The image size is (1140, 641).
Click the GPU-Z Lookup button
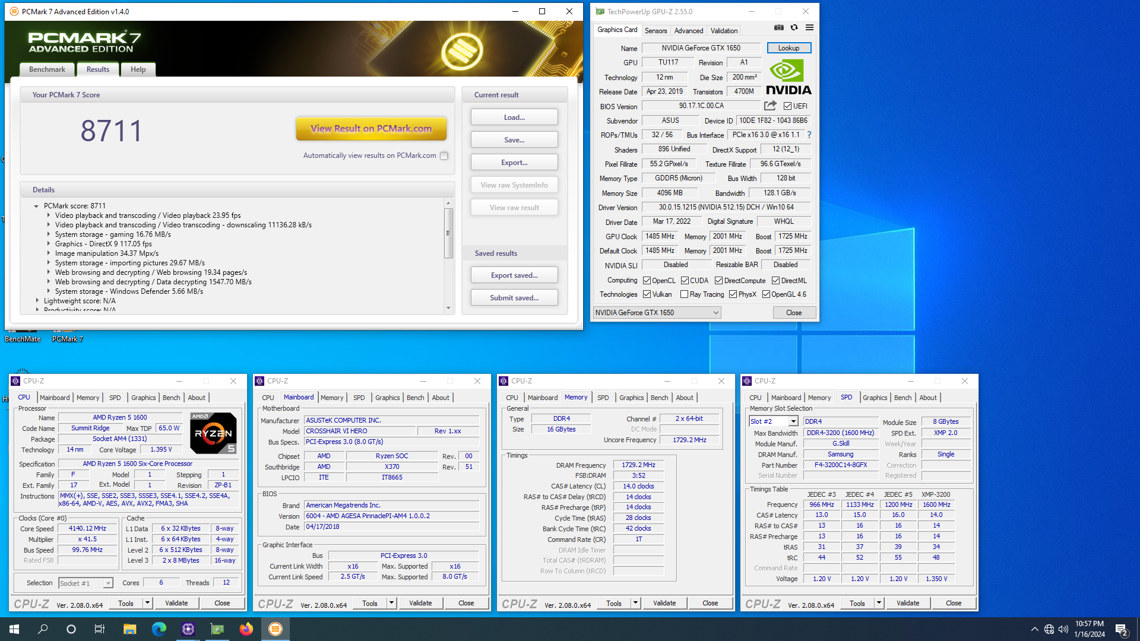pyautogui.click(x=788, y=48)
